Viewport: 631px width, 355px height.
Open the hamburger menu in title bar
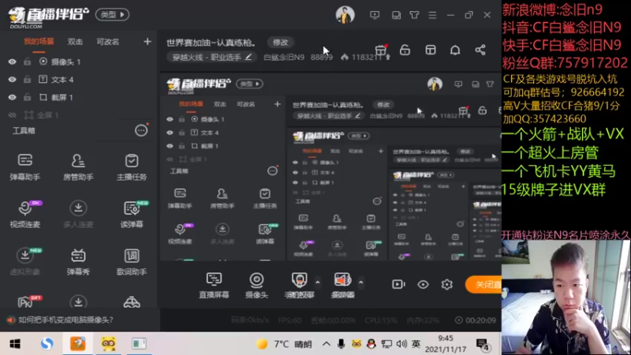(x=432, y=15)
